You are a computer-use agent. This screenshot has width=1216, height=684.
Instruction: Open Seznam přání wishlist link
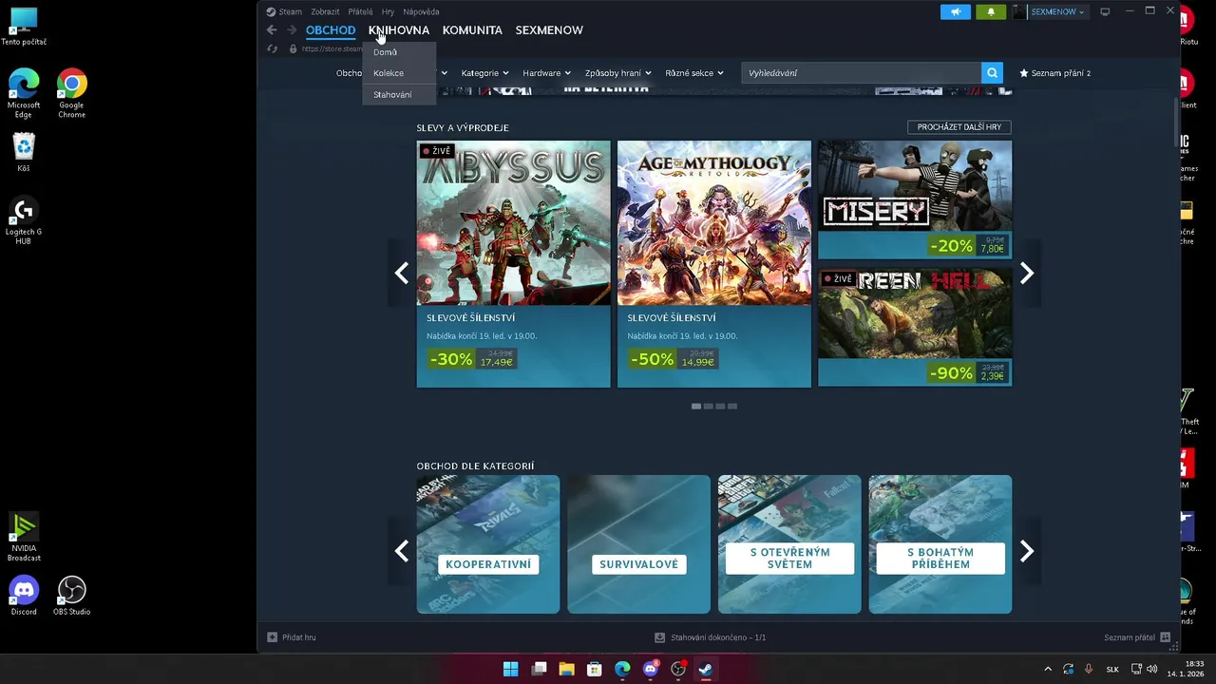click(1054, 73)
